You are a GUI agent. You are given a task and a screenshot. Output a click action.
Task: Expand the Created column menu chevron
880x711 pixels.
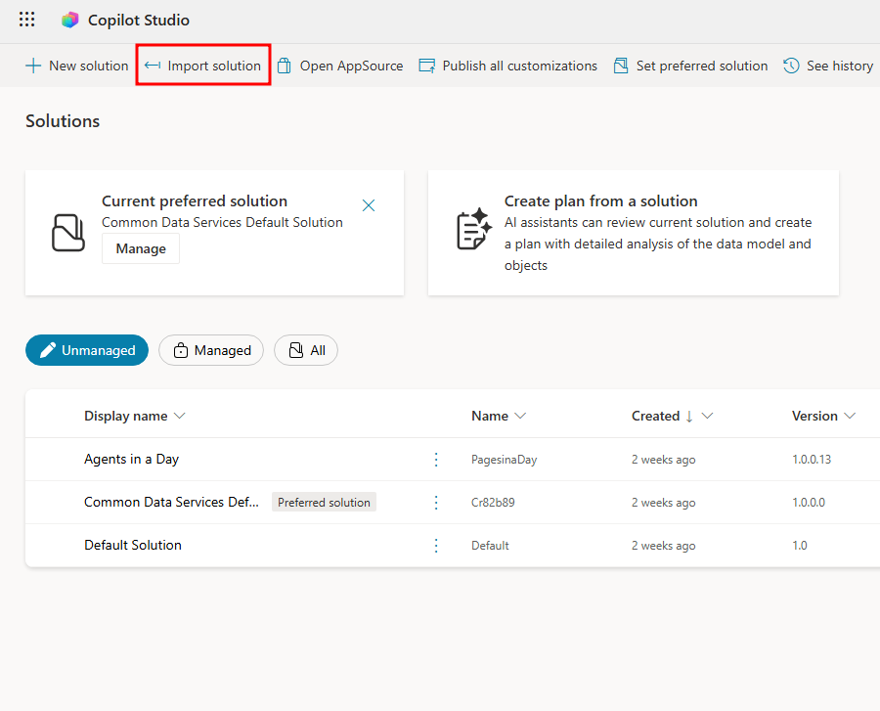[x=707, y=416]
